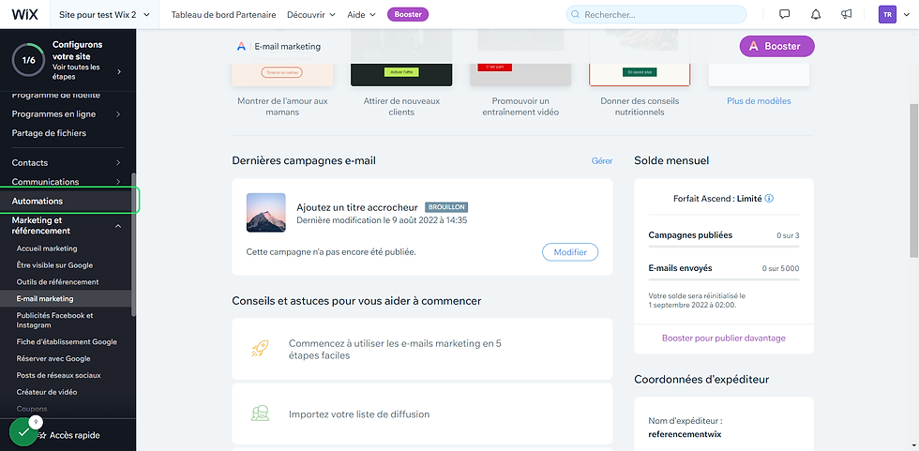Screen dimensions: 919x451
Task: Open Importez votre liste de diffusion tip
Action: [x=422, y=413]
